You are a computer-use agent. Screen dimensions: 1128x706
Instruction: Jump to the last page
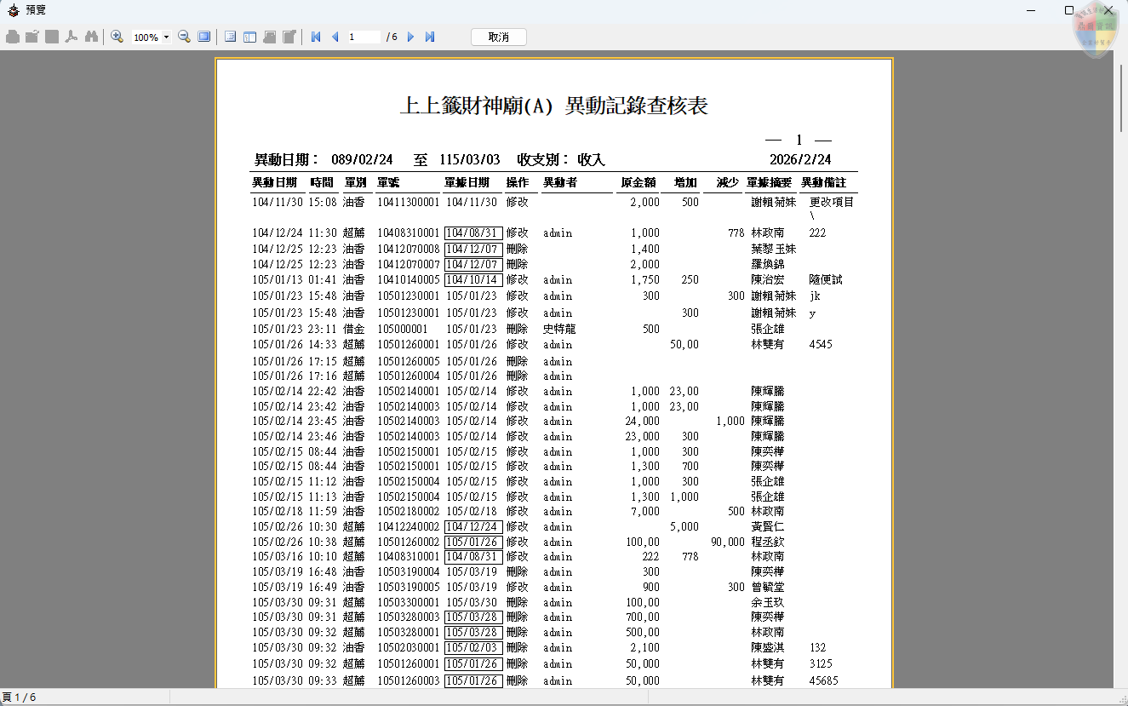pyautogui.click(x=430, y=37)
